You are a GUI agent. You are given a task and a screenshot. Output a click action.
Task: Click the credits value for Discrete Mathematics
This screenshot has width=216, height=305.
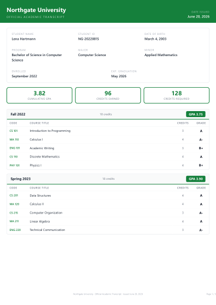[183, 157]
